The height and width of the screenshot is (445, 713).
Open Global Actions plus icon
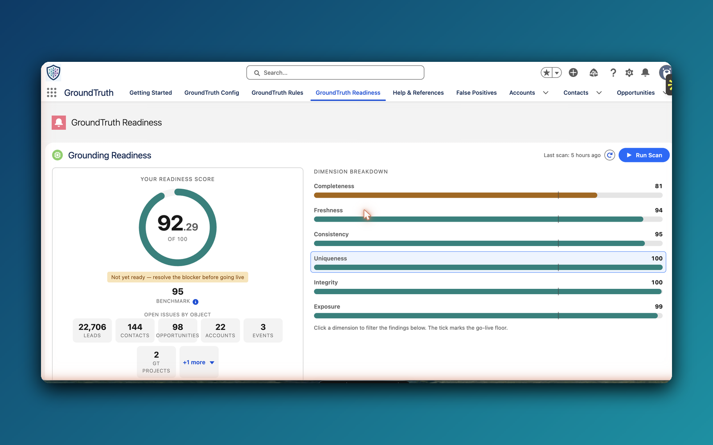(x=574, y=73)
